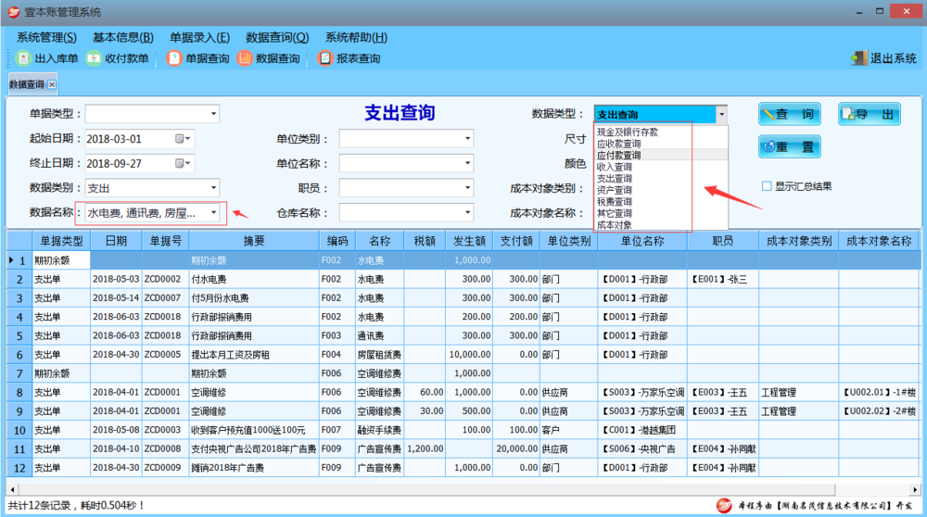Viewport: 927px width, 517px height.
Task: Open 单据录入(E) menu
Action: 200,37
